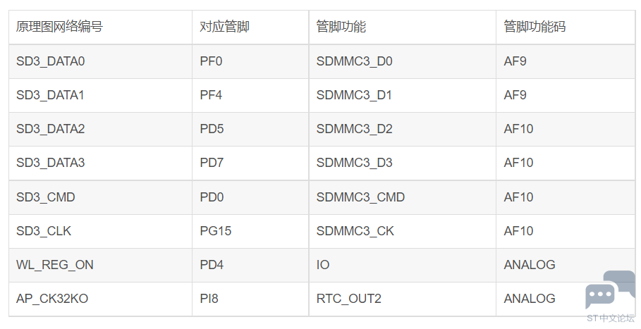This screenshot has width=641, height=329.
Task: Click the ST中文论坛 watermark text
Action: (x=611, y=318)
